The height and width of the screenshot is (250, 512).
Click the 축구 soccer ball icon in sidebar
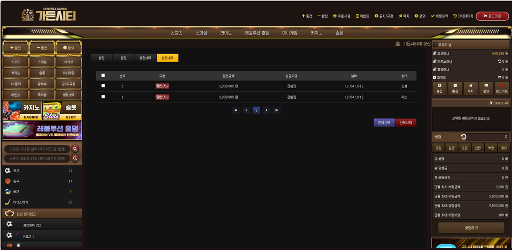click(8, 171)
